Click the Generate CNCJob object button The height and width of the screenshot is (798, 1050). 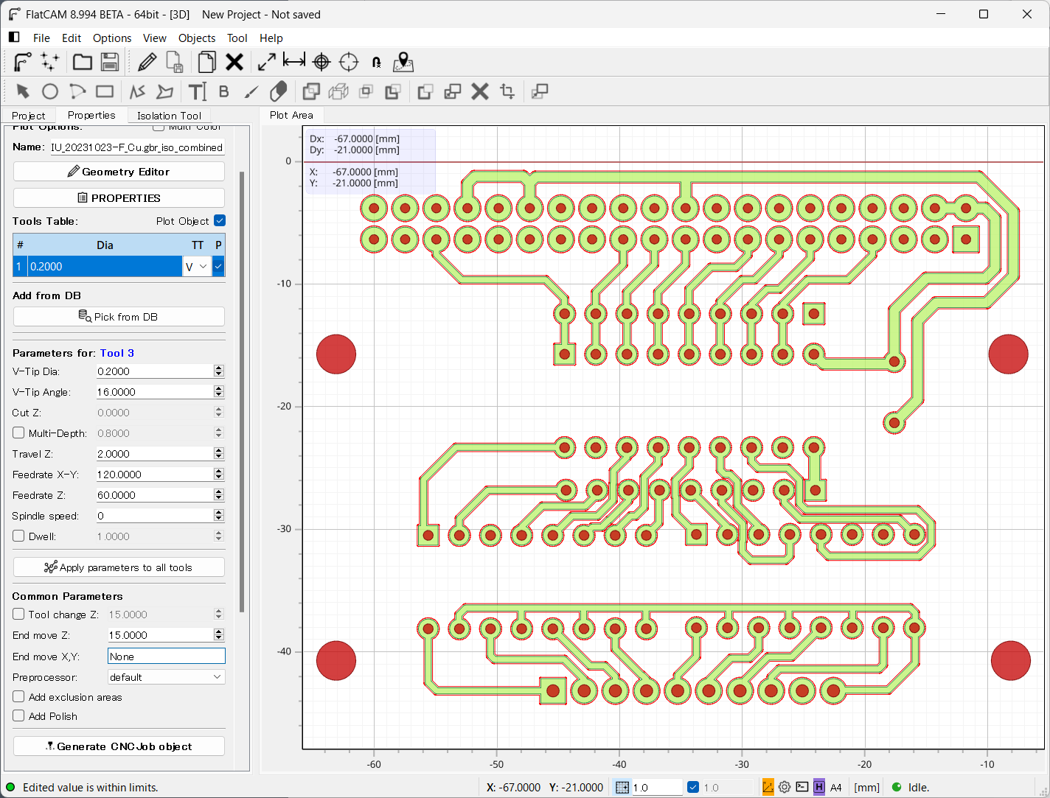[x=119, y=746]
